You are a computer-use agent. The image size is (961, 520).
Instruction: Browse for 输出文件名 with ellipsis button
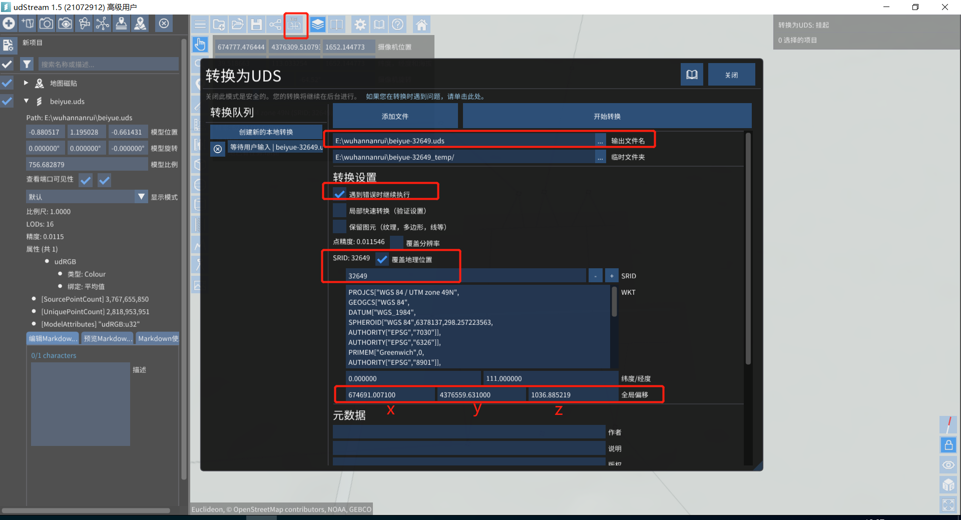click(x=600, y=141)
